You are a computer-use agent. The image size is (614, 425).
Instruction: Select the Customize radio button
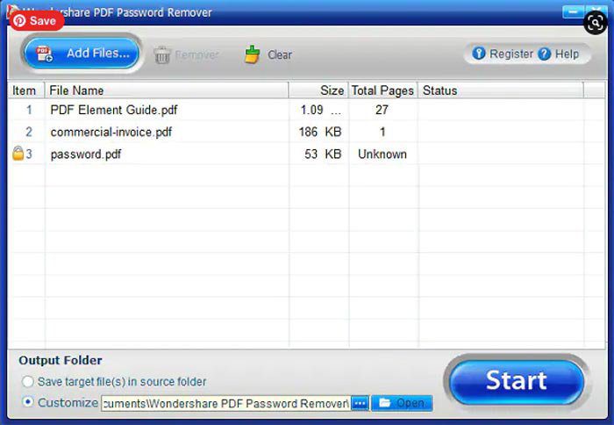coord(28,402)
